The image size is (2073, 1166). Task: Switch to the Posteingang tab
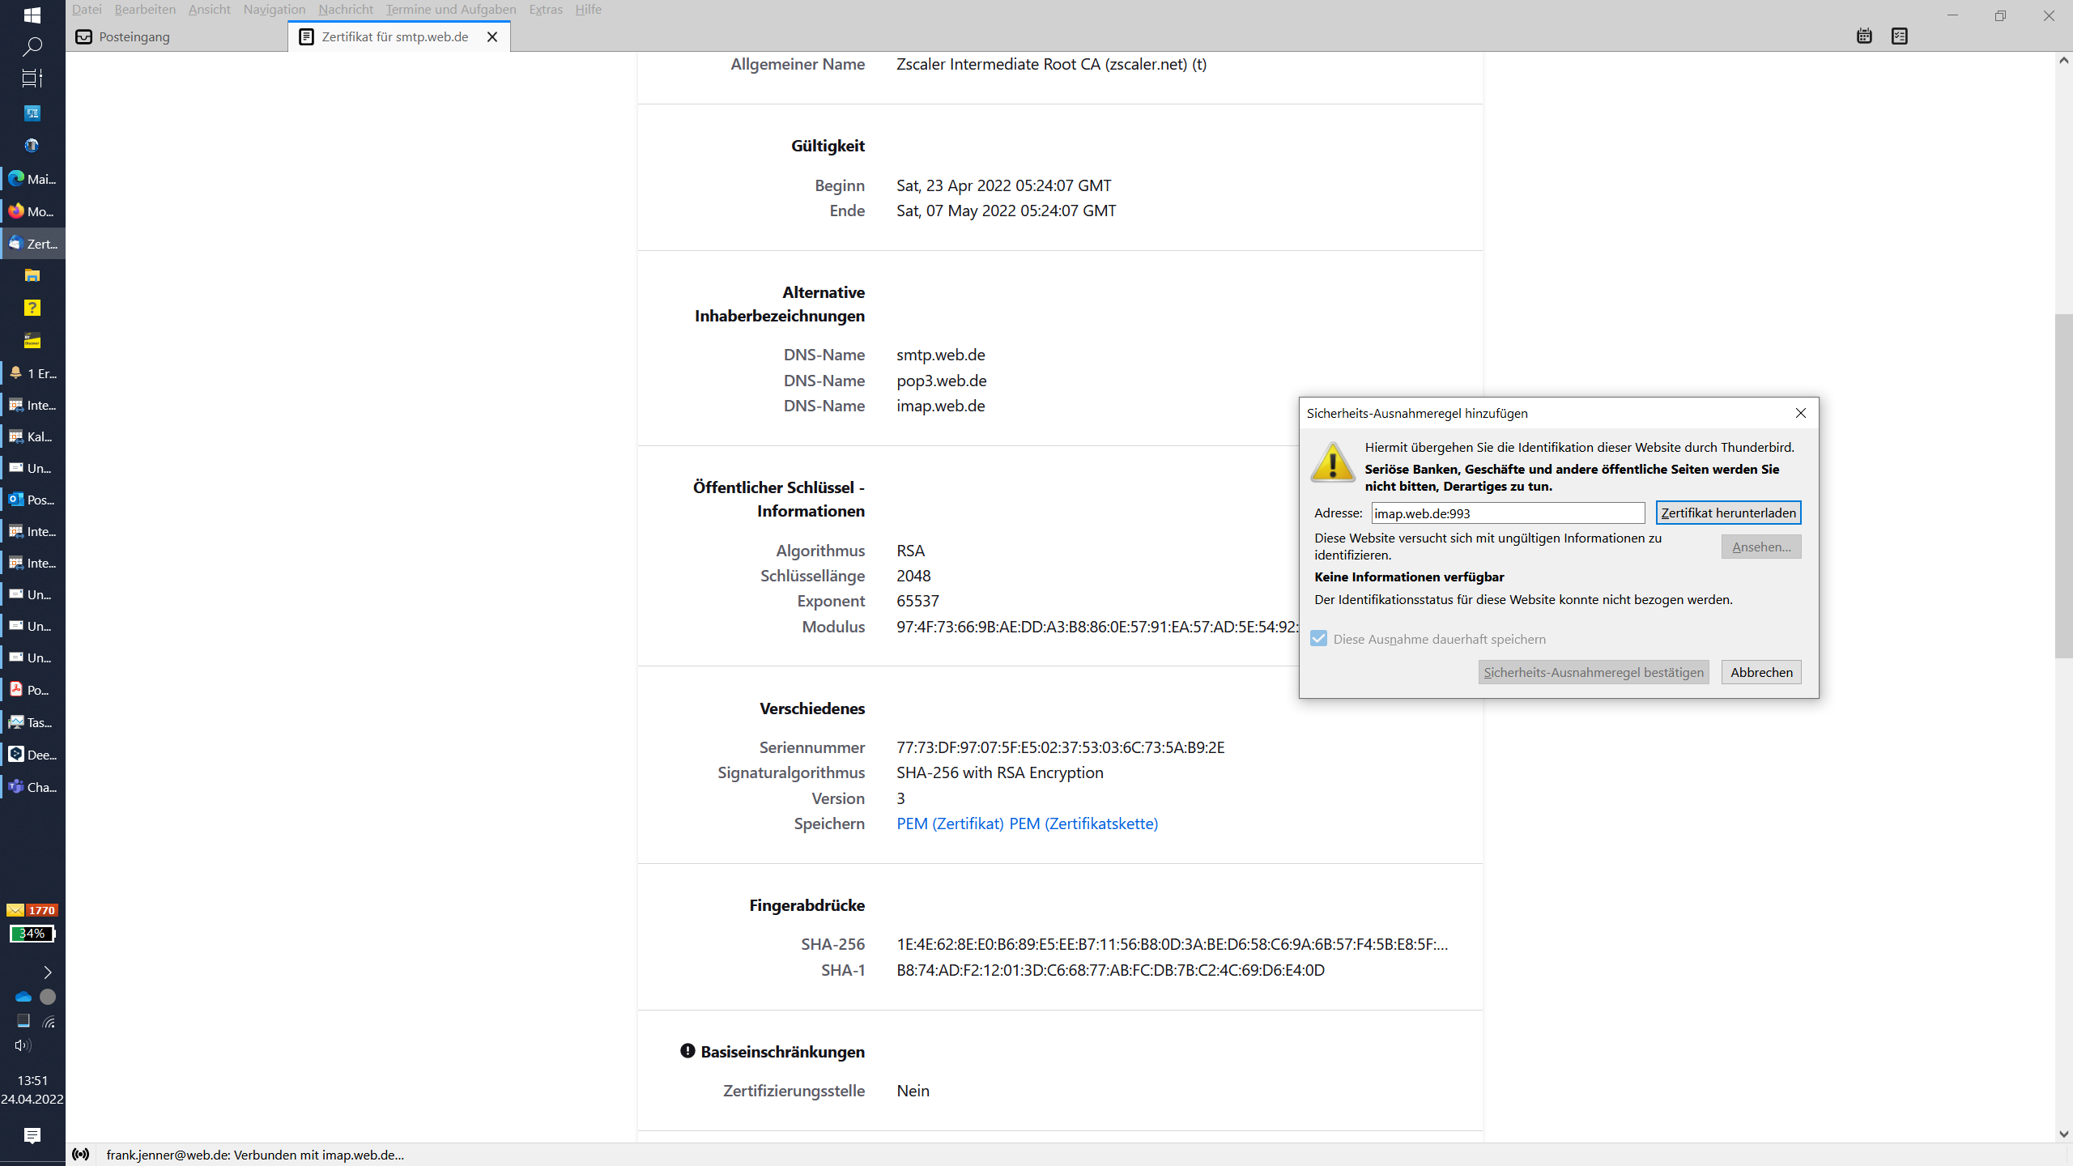[134, 36]
